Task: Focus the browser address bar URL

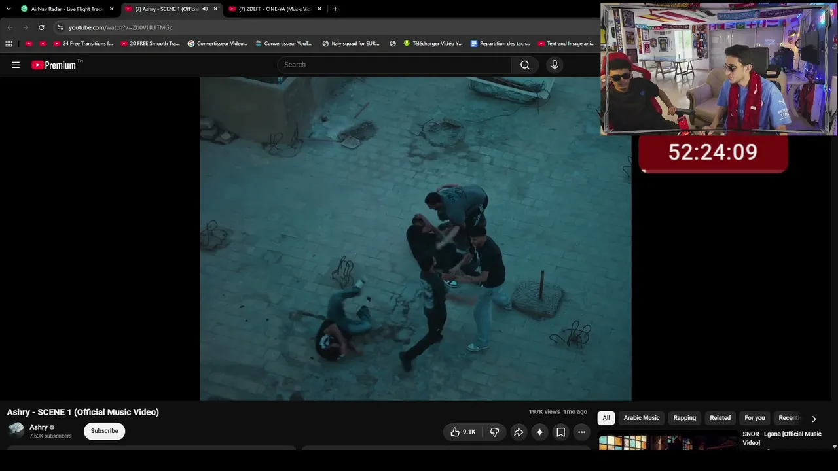Action: [120, 27]
